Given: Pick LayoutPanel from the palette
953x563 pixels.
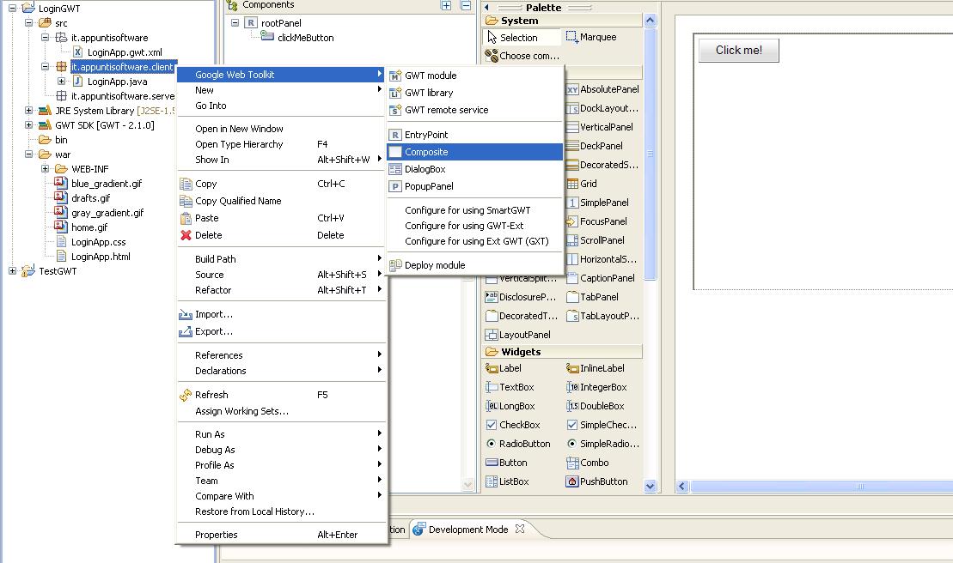Looking at the screenshot, I should [518, 335].
